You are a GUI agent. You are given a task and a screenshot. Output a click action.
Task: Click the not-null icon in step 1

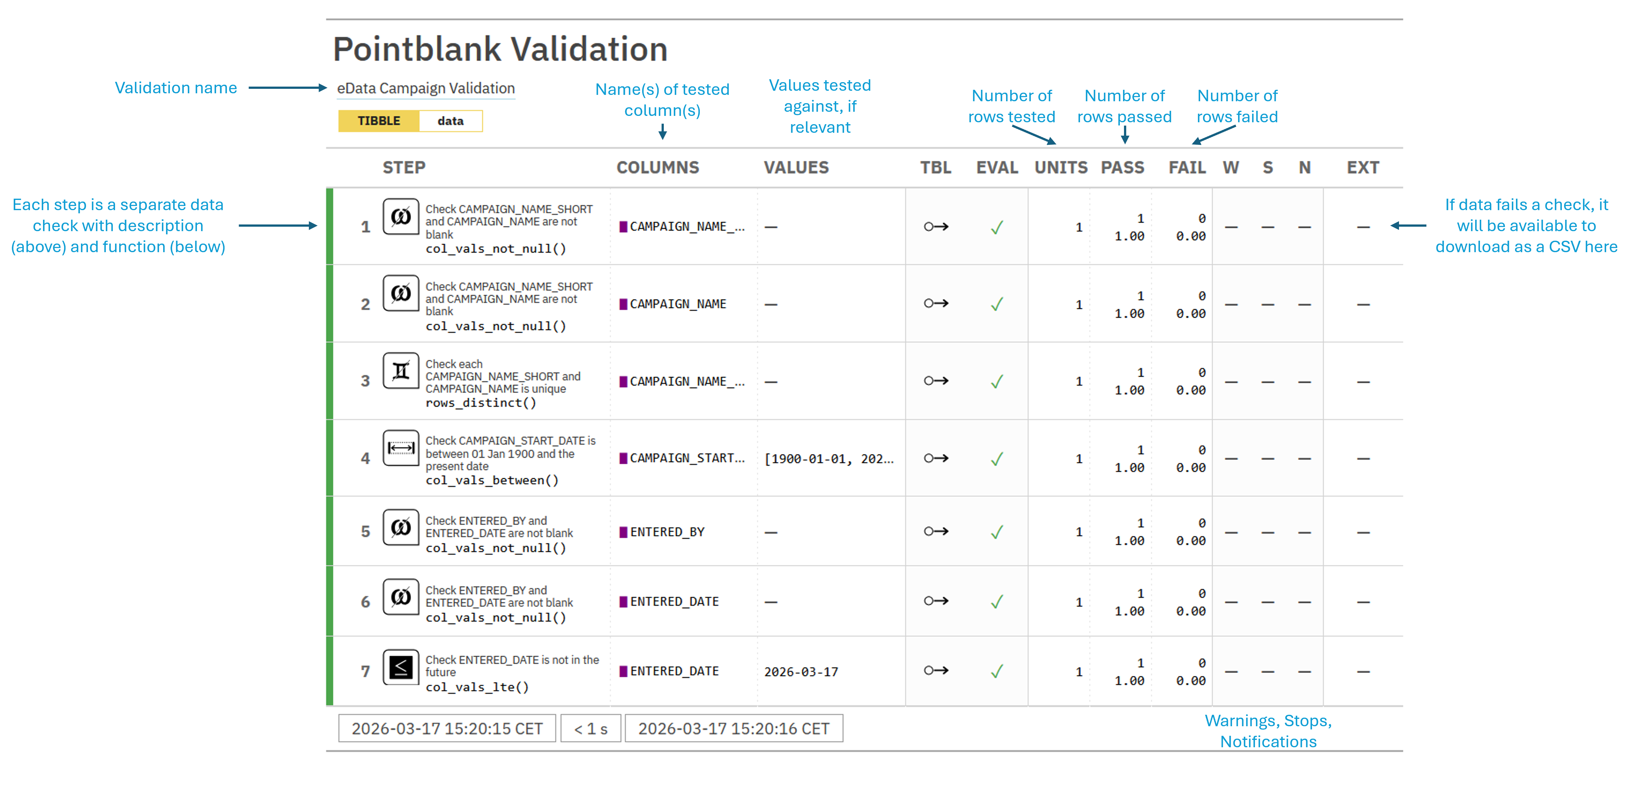(400, 217)
